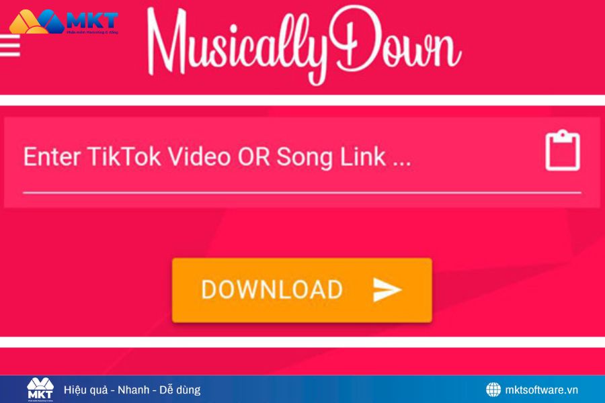Click the 'Phần mềm Marketing 0 đồng' tagline
The height and width of the screenshot is (403, 605).
[93, 32]
